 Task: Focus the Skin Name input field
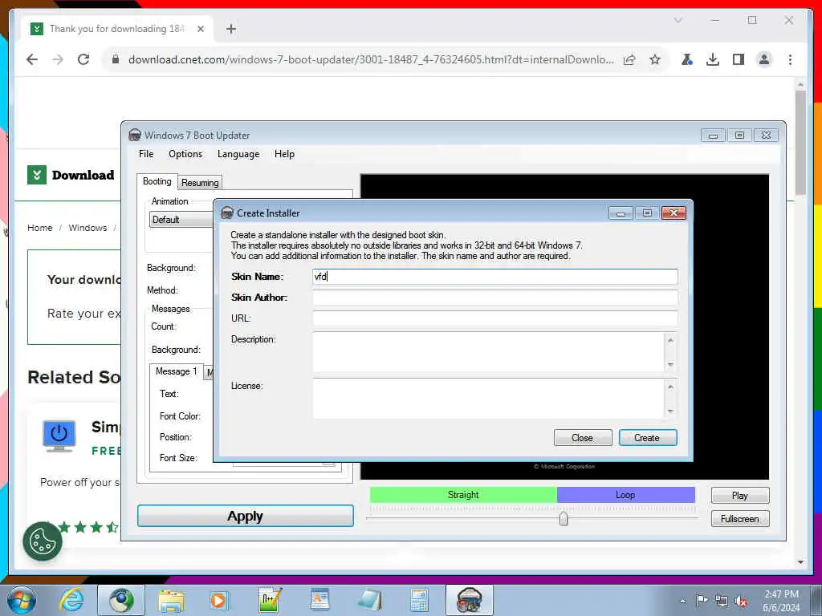[x=494, y=276]
